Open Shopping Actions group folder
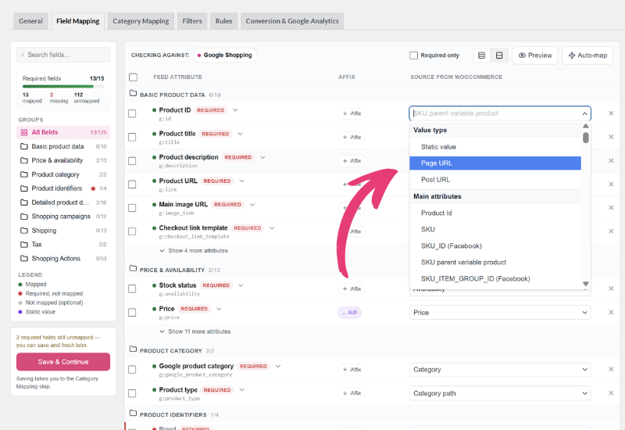Image resolution: width=625 pixels, height=430 pixels. [x=63, y=259]
